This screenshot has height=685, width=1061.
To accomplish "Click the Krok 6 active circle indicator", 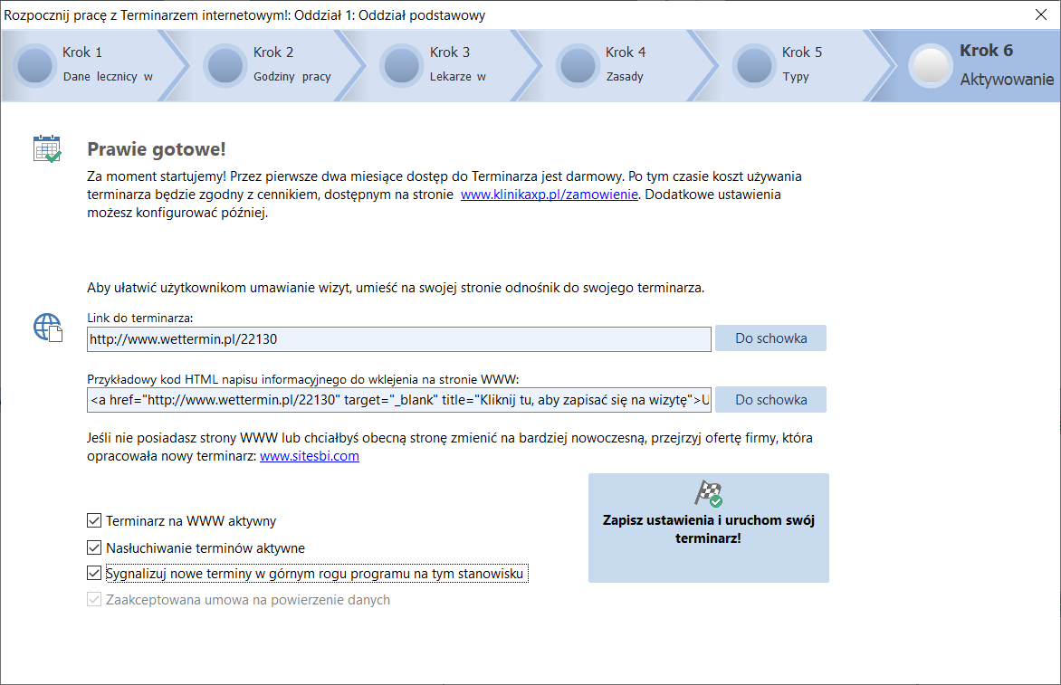I will 931,65.
